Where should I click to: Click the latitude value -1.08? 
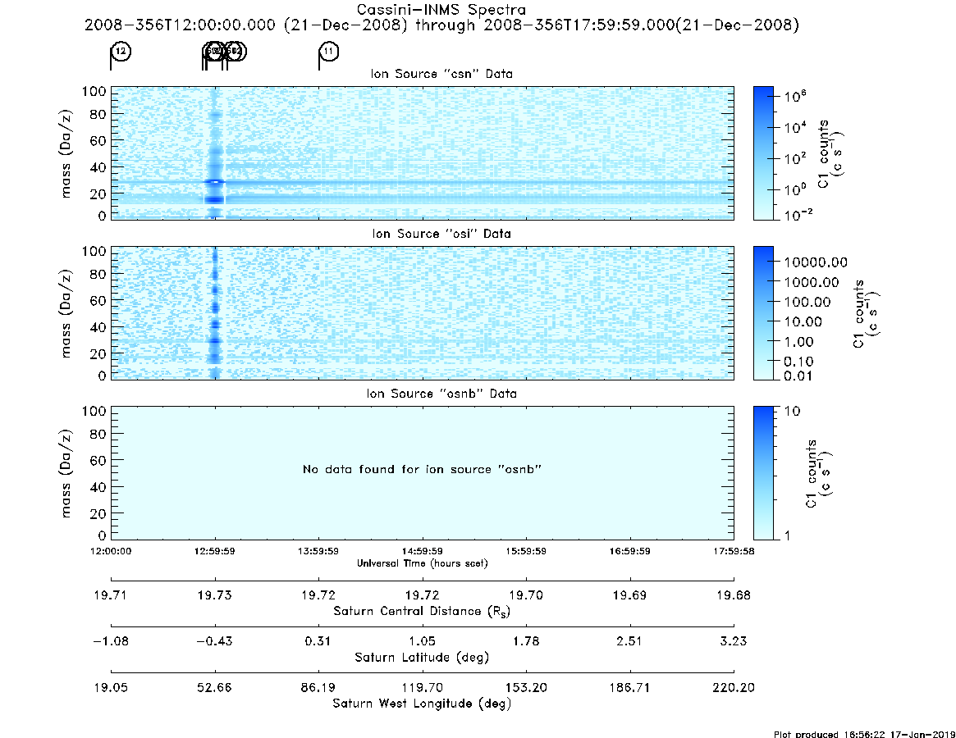pyautogui.click(x=110, y=641)
